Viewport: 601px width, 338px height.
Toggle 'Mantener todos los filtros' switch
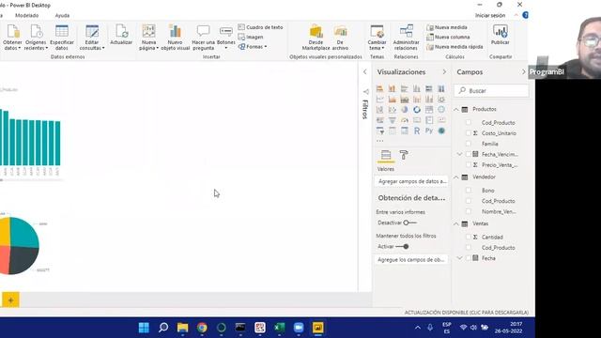[x=403, y=246]
